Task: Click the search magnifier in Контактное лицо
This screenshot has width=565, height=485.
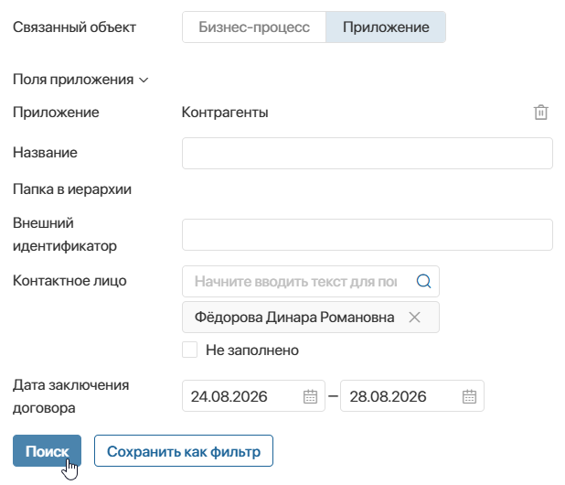Action: click(x=423, y=281)
